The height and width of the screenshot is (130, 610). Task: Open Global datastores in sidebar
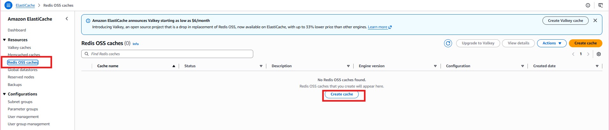pyautogui.click(x=23, y=70)
